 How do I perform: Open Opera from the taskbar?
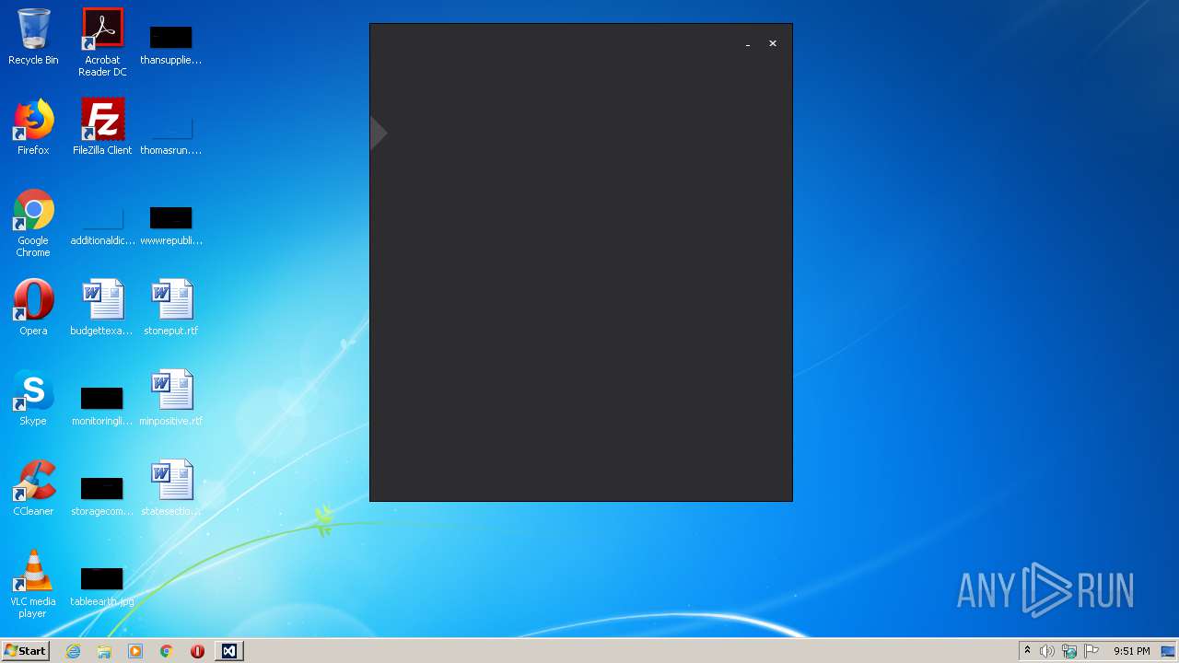tap(197, 651)
